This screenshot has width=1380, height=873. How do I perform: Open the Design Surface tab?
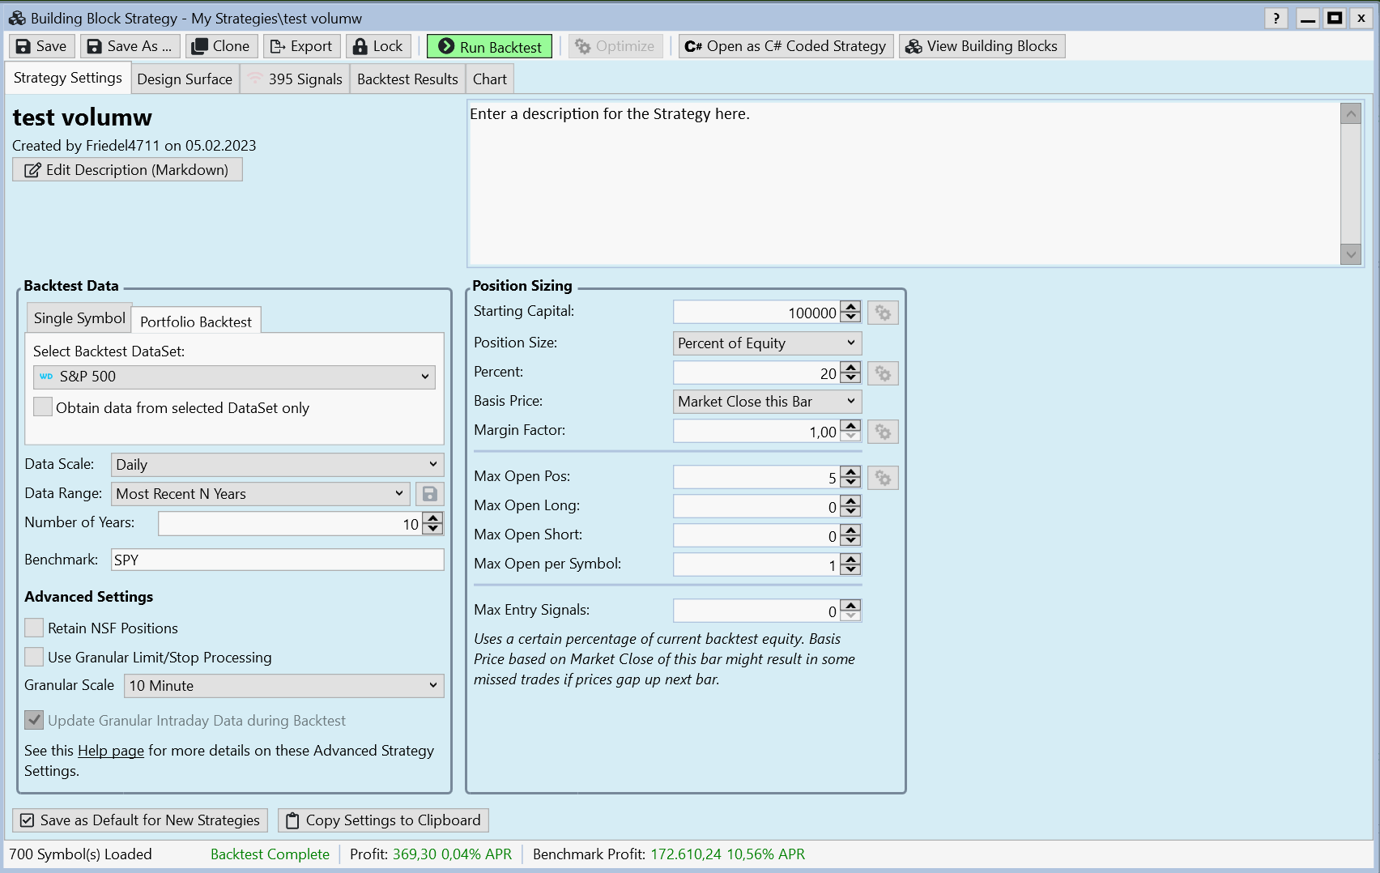pos(185,79)
